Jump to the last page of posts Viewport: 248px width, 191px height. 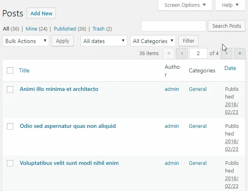[240, 53]
